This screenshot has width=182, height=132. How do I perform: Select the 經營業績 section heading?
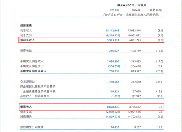coord(26,25)
